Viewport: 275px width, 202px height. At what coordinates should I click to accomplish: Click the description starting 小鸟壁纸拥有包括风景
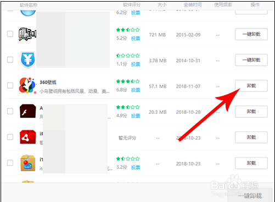[75, 91]
